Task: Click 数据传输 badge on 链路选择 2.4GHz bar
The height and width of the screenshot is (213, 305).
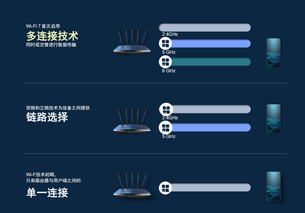Action: pyautogui.click(x=165, y=109)
